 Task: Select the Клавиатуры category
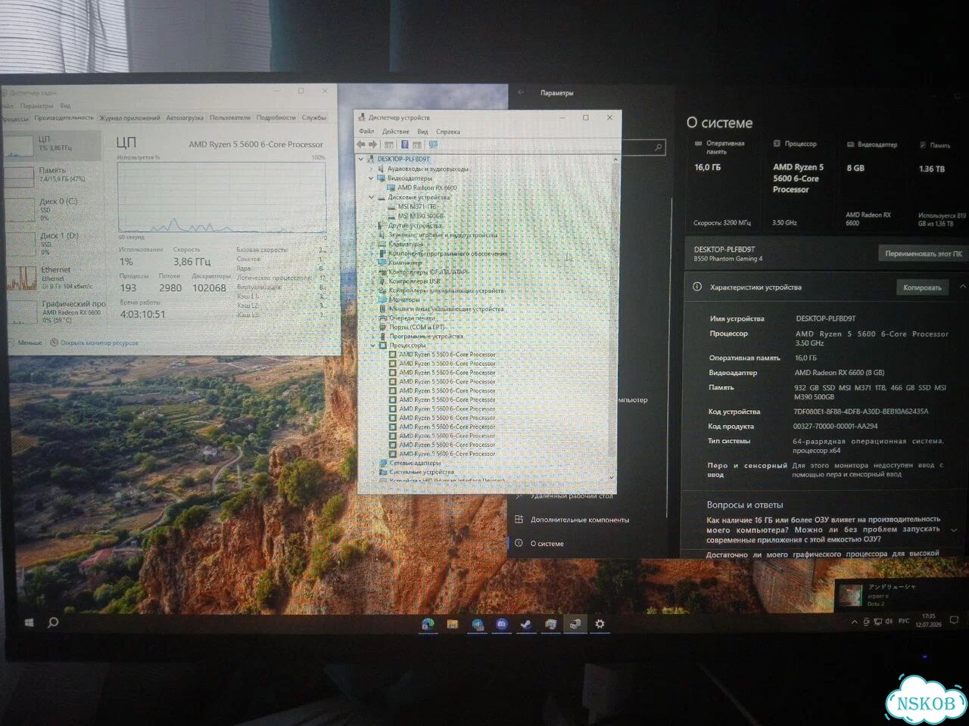(x=406, y=244)
